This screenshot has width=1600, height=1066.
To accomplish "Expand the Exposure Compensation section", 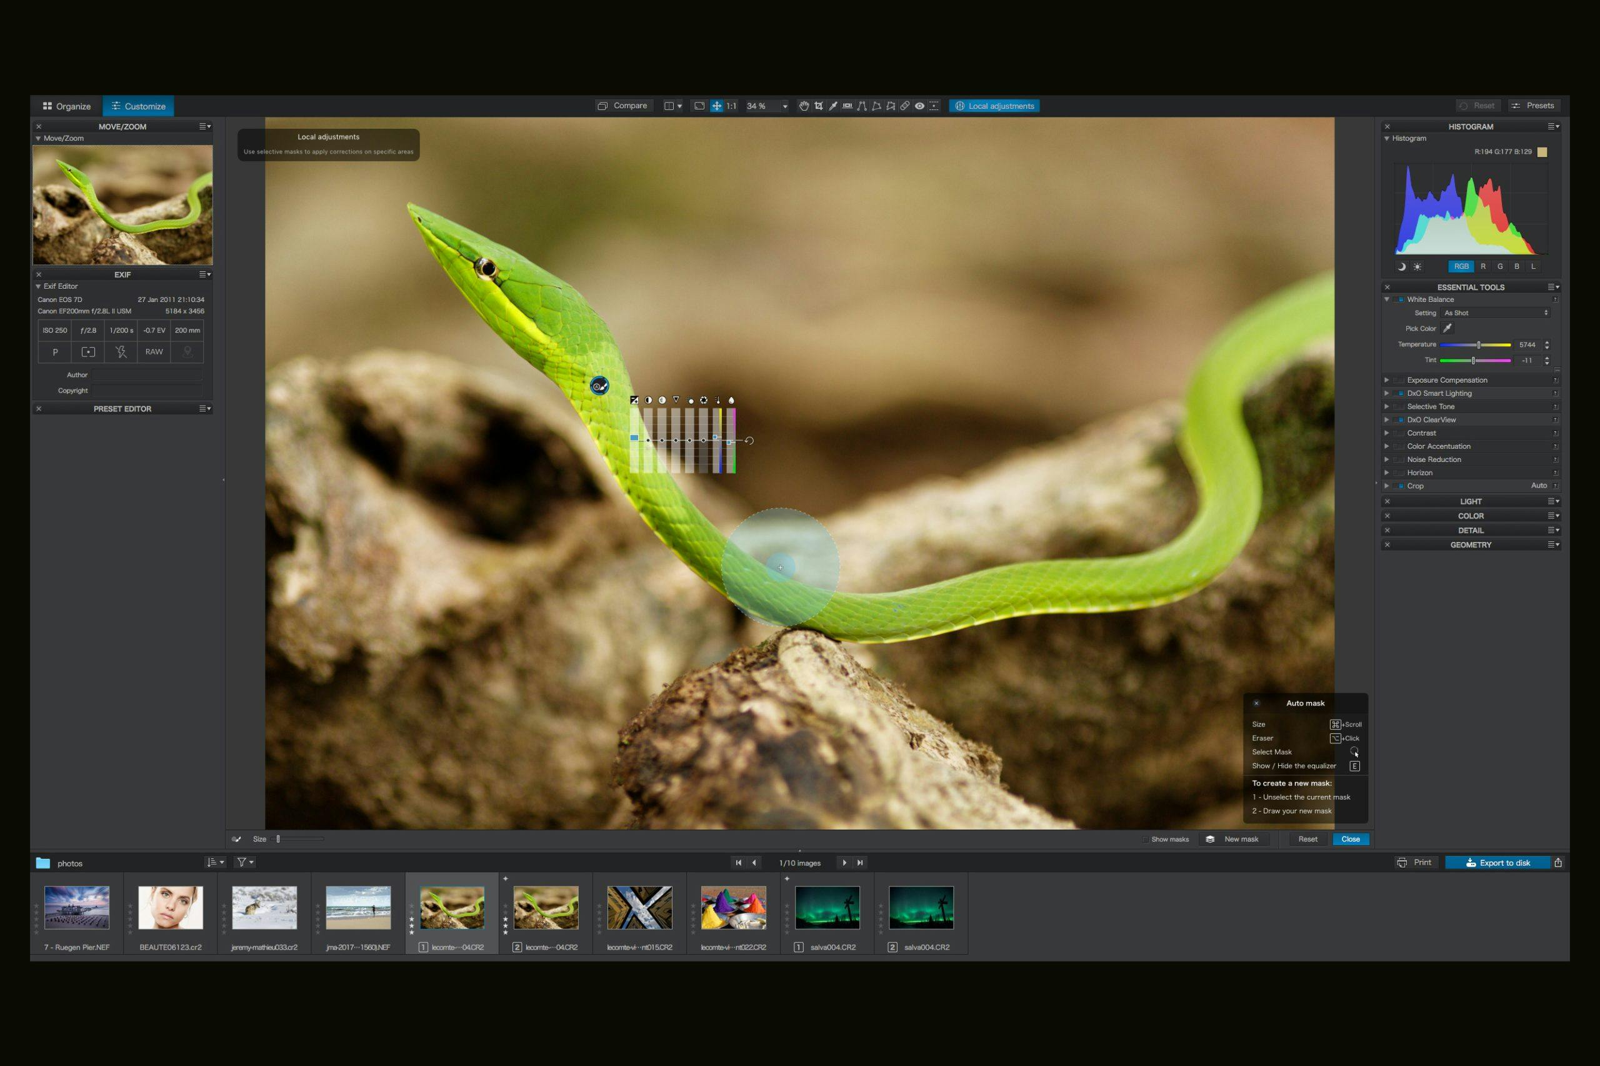I will [1387, 380].
